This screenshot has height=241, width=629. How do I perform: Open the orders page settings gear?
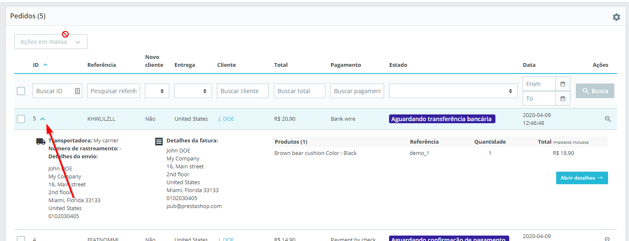tap(616, 17)
